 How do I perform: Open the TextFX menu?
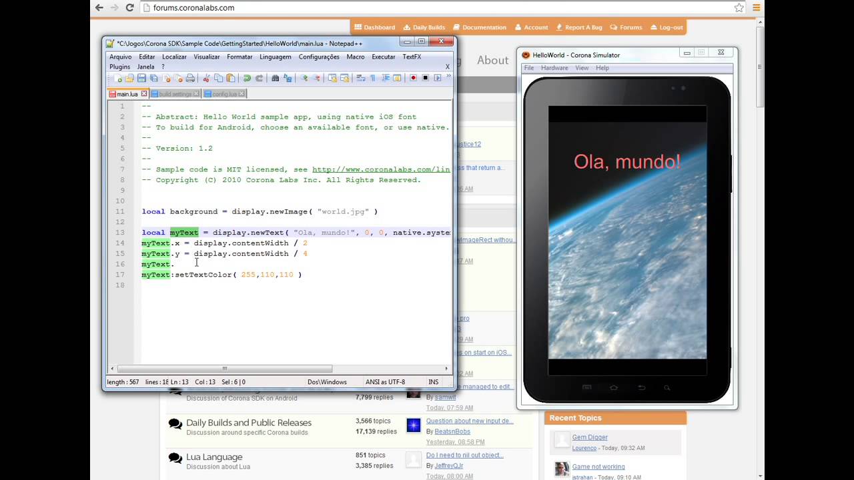pos(412,57)
